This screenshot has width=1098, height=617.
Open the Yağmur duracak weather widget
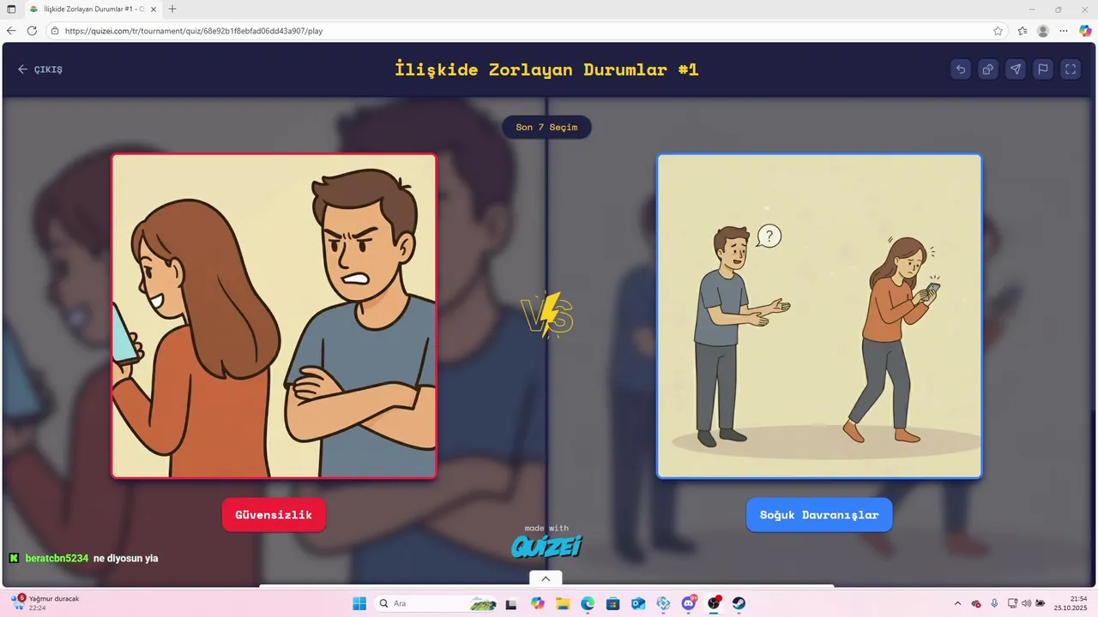[45, 603]
